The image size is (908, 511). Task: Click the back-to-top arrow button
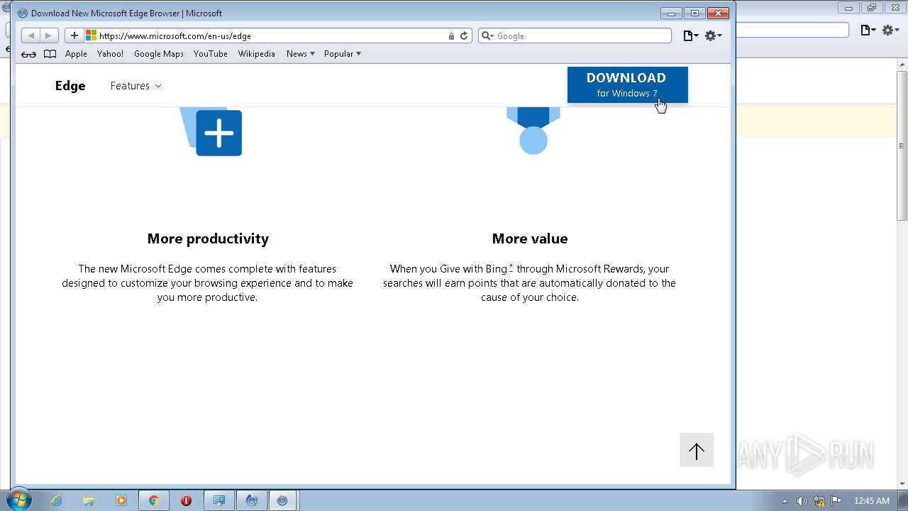(697, 450)
